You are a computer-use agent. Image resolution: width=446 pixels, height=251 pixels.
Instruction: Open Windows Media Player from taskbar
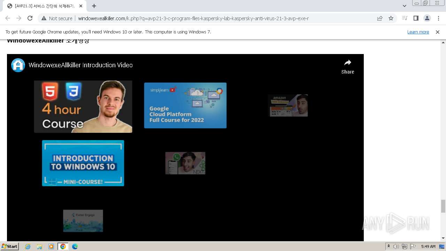(x=51, y=246)
